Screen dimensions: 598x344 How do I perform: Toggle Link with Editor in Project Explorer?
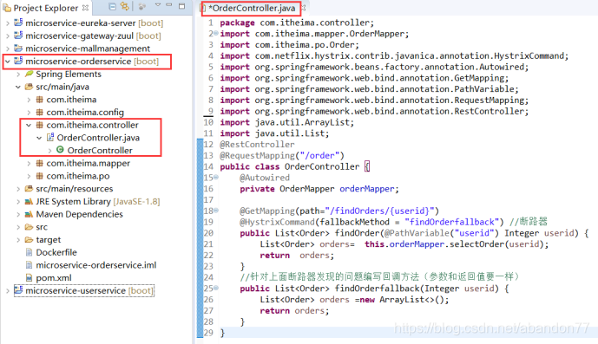[125, 6]
